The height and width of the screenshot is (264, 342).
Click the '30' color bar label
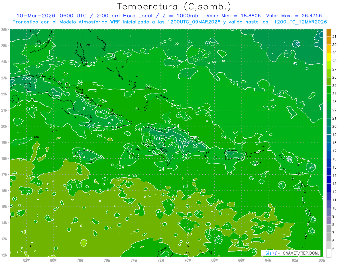pyautogui.click(x=335, y=45)
